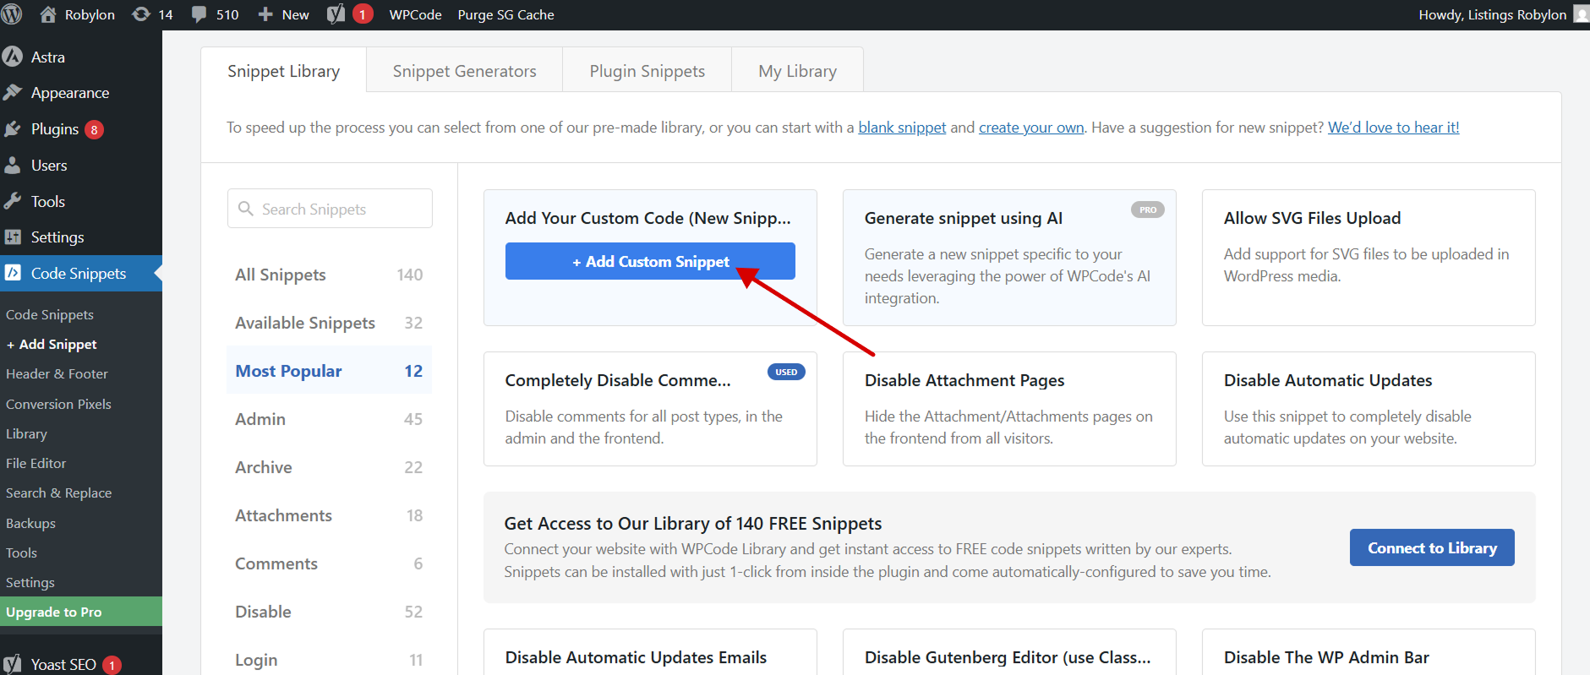The width and height of the screenshot is (1590, 675).
Task: Select the Available Snippets category
Action: [x=329, y=323]
